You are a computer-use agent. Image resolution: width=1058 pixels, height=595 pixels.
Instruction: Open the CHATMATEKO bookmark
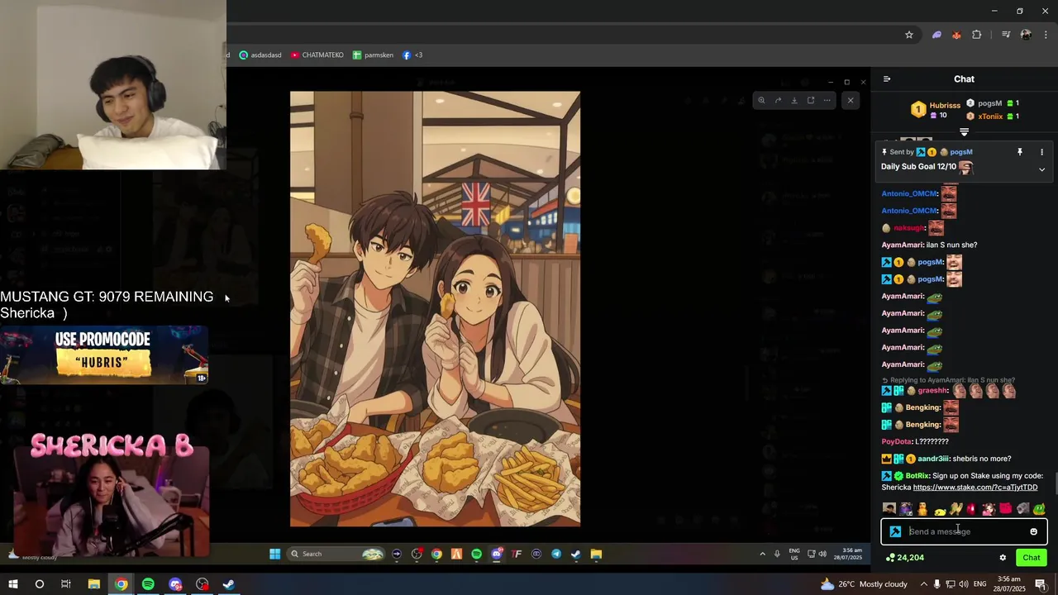(317, 55)
